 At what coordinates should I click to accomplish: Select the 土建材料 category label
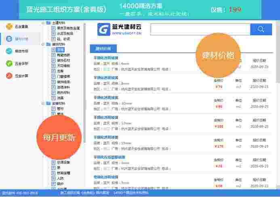[x=59, y=23]
